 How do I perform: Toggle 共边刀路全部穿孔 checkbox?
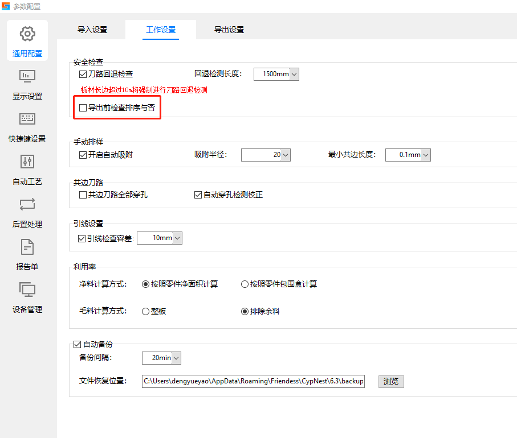pos(83,195)
